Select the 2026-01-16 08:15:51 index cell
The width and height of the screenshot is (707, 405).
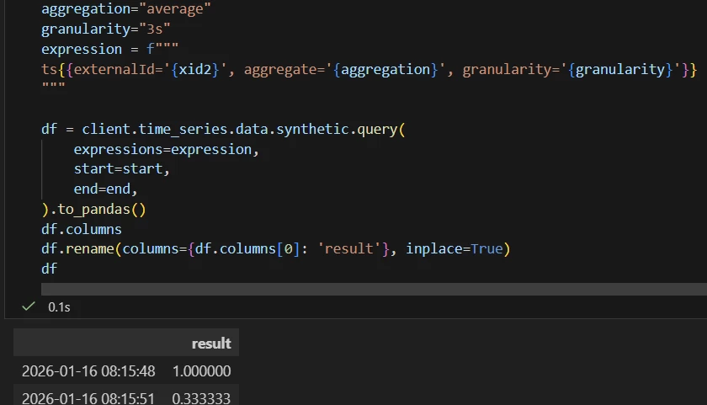(x=88, y=397)
